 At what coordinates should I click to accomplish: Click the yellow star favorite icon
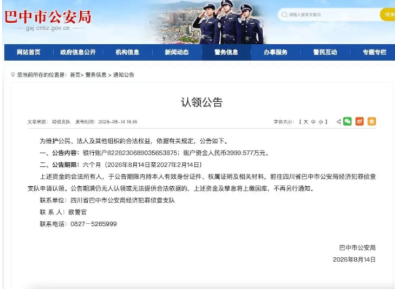pos(372,121)
